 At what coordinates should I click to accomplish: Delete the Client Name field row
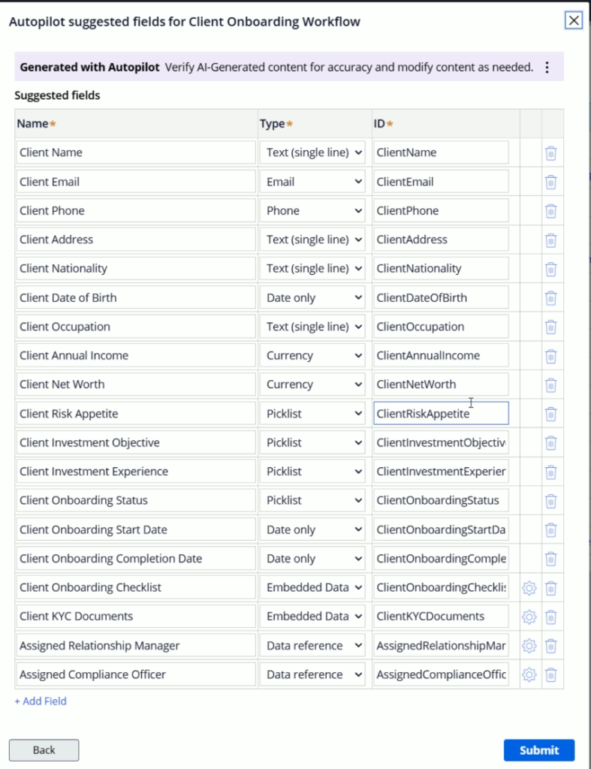[550, 153]
